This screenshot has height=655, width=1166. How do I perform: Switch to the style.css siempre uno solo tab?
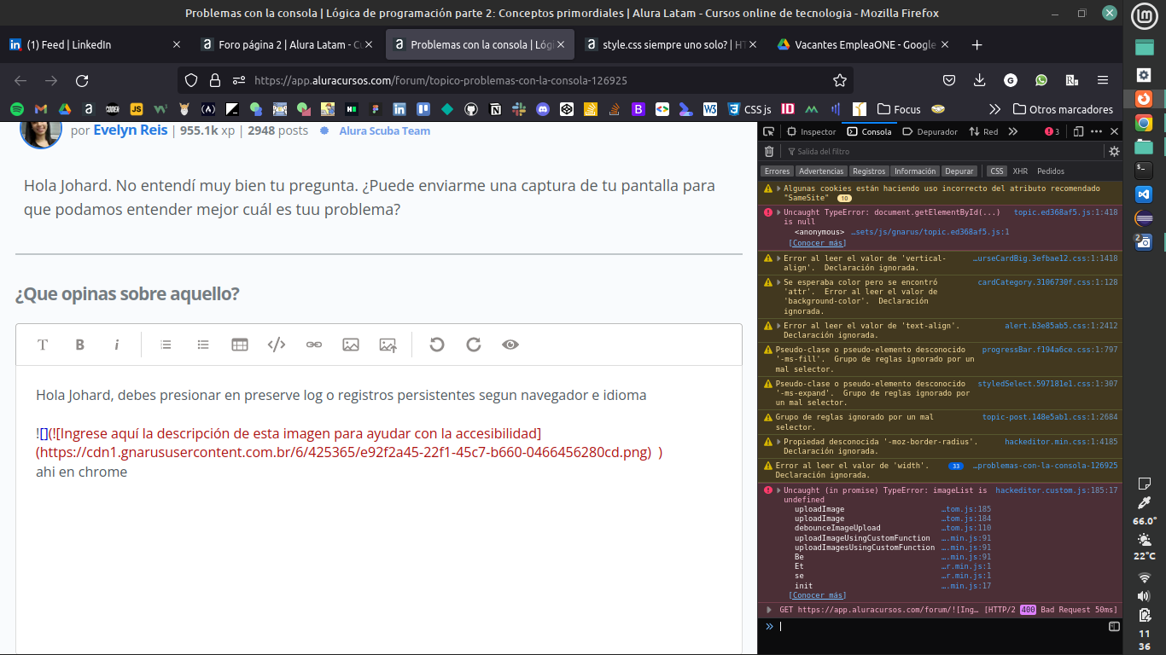(x=672, y=44)
